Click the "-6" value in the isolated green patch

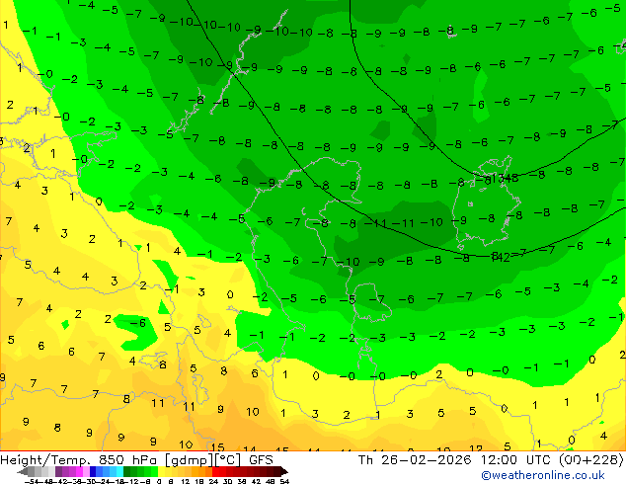137,323
